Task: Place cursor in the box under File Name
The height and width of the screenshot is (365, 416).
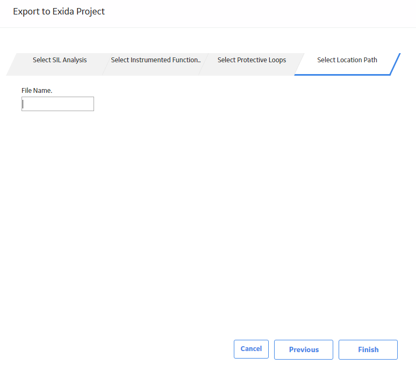Action: click(58, 104)
